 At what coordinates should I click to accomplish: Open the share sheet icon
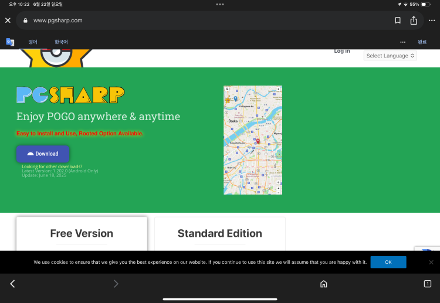click(x=414, y=21)
